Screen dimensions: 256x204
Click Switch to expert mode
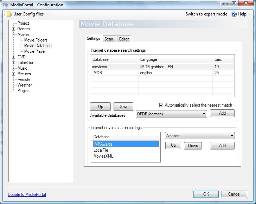point(206,14)
